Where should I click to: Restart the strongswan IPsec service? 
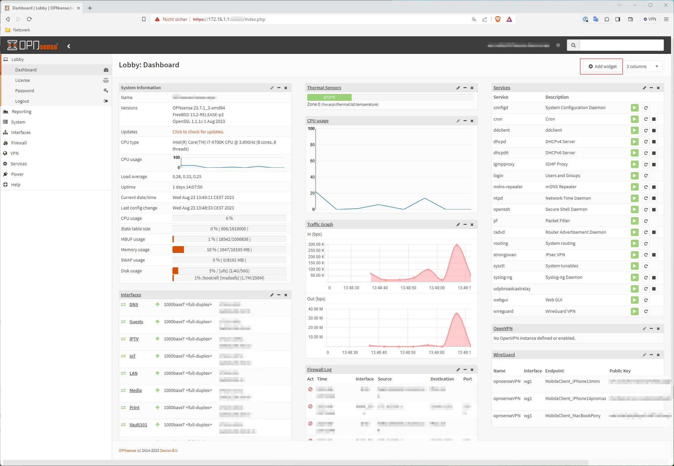646,255
